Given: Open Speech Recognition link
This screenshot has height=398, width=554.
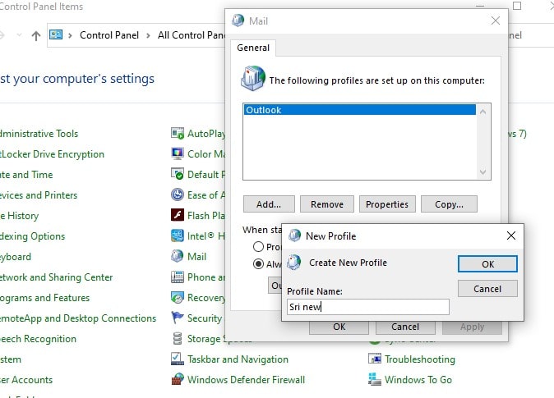Looking at the screenshot, I should click(x=38, y=339).
